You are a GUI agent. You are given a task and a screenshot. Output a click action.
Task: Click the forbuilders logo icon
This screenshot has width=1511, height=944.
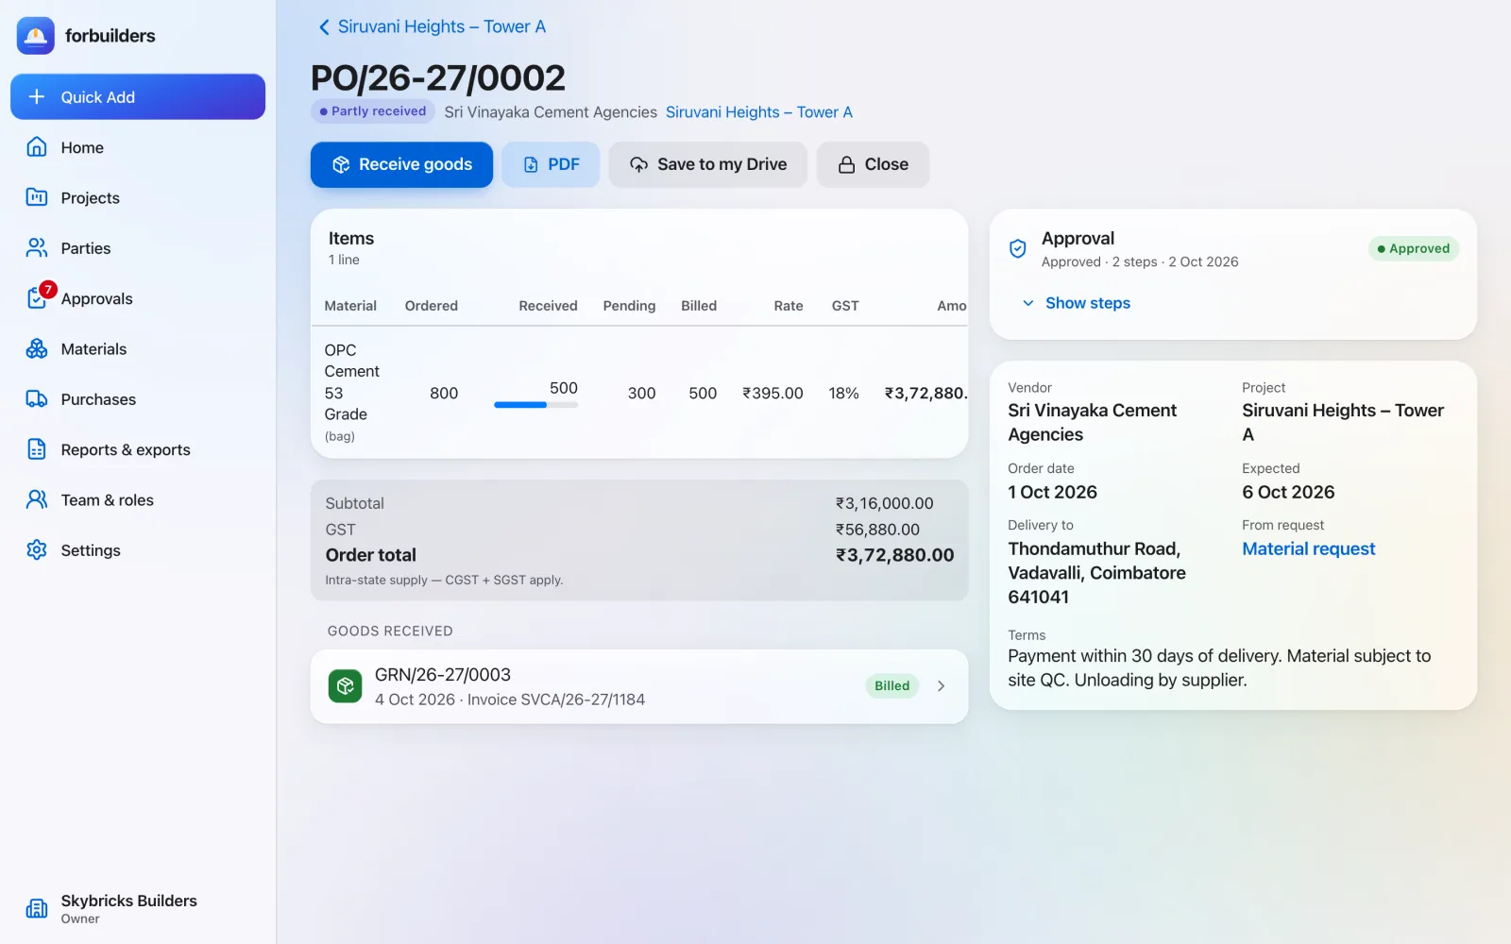click(36, 36)
